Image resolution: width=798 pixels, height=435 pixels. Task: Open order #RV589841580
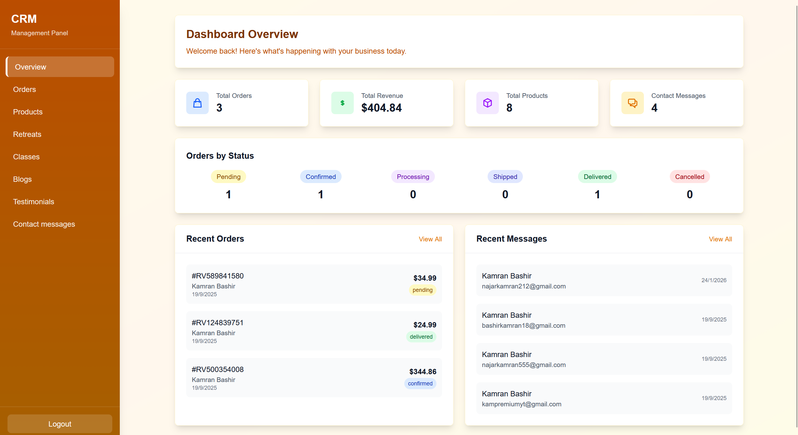(314, 284)
